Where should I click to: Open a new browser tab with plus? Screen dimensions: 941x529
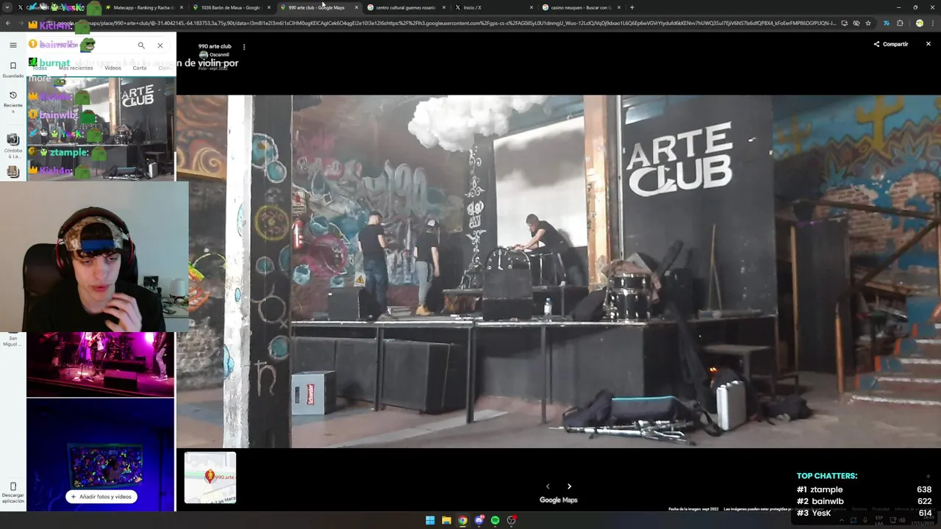[x=631, y=7]
